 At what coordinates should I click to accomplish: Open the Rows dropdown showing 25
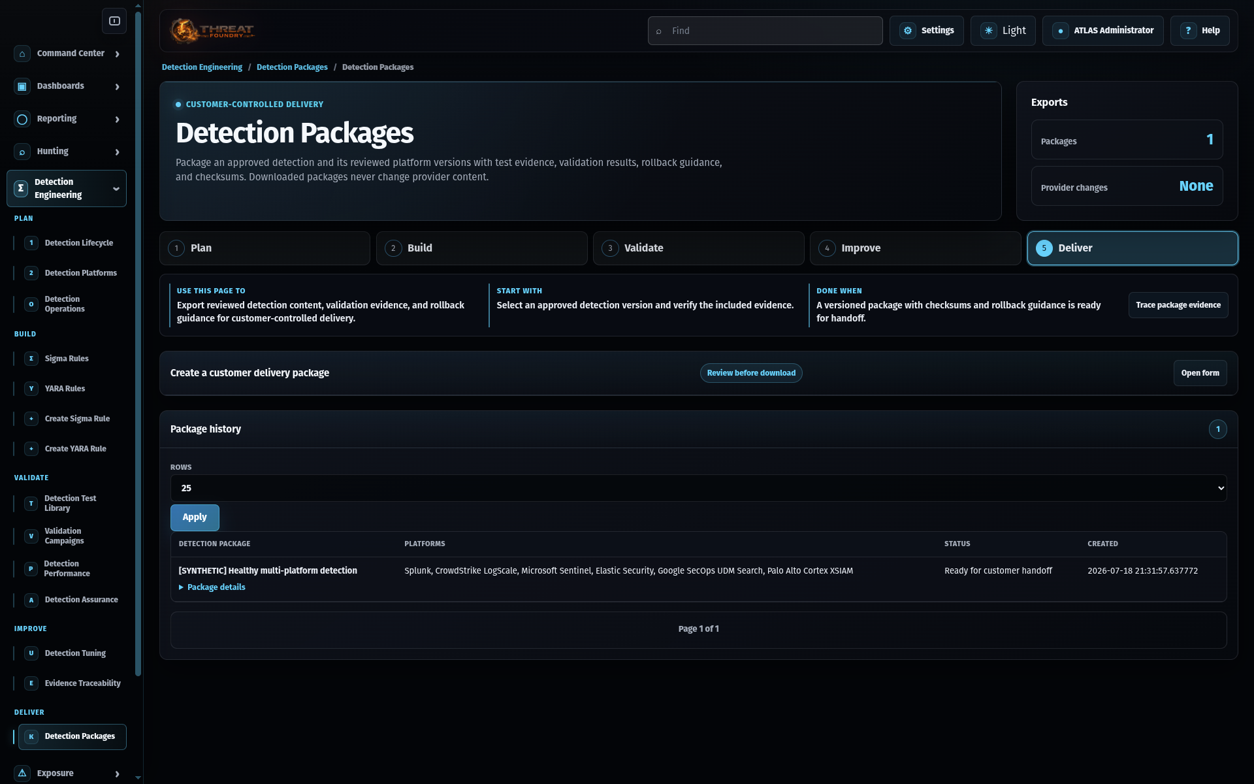pos(698,488)
